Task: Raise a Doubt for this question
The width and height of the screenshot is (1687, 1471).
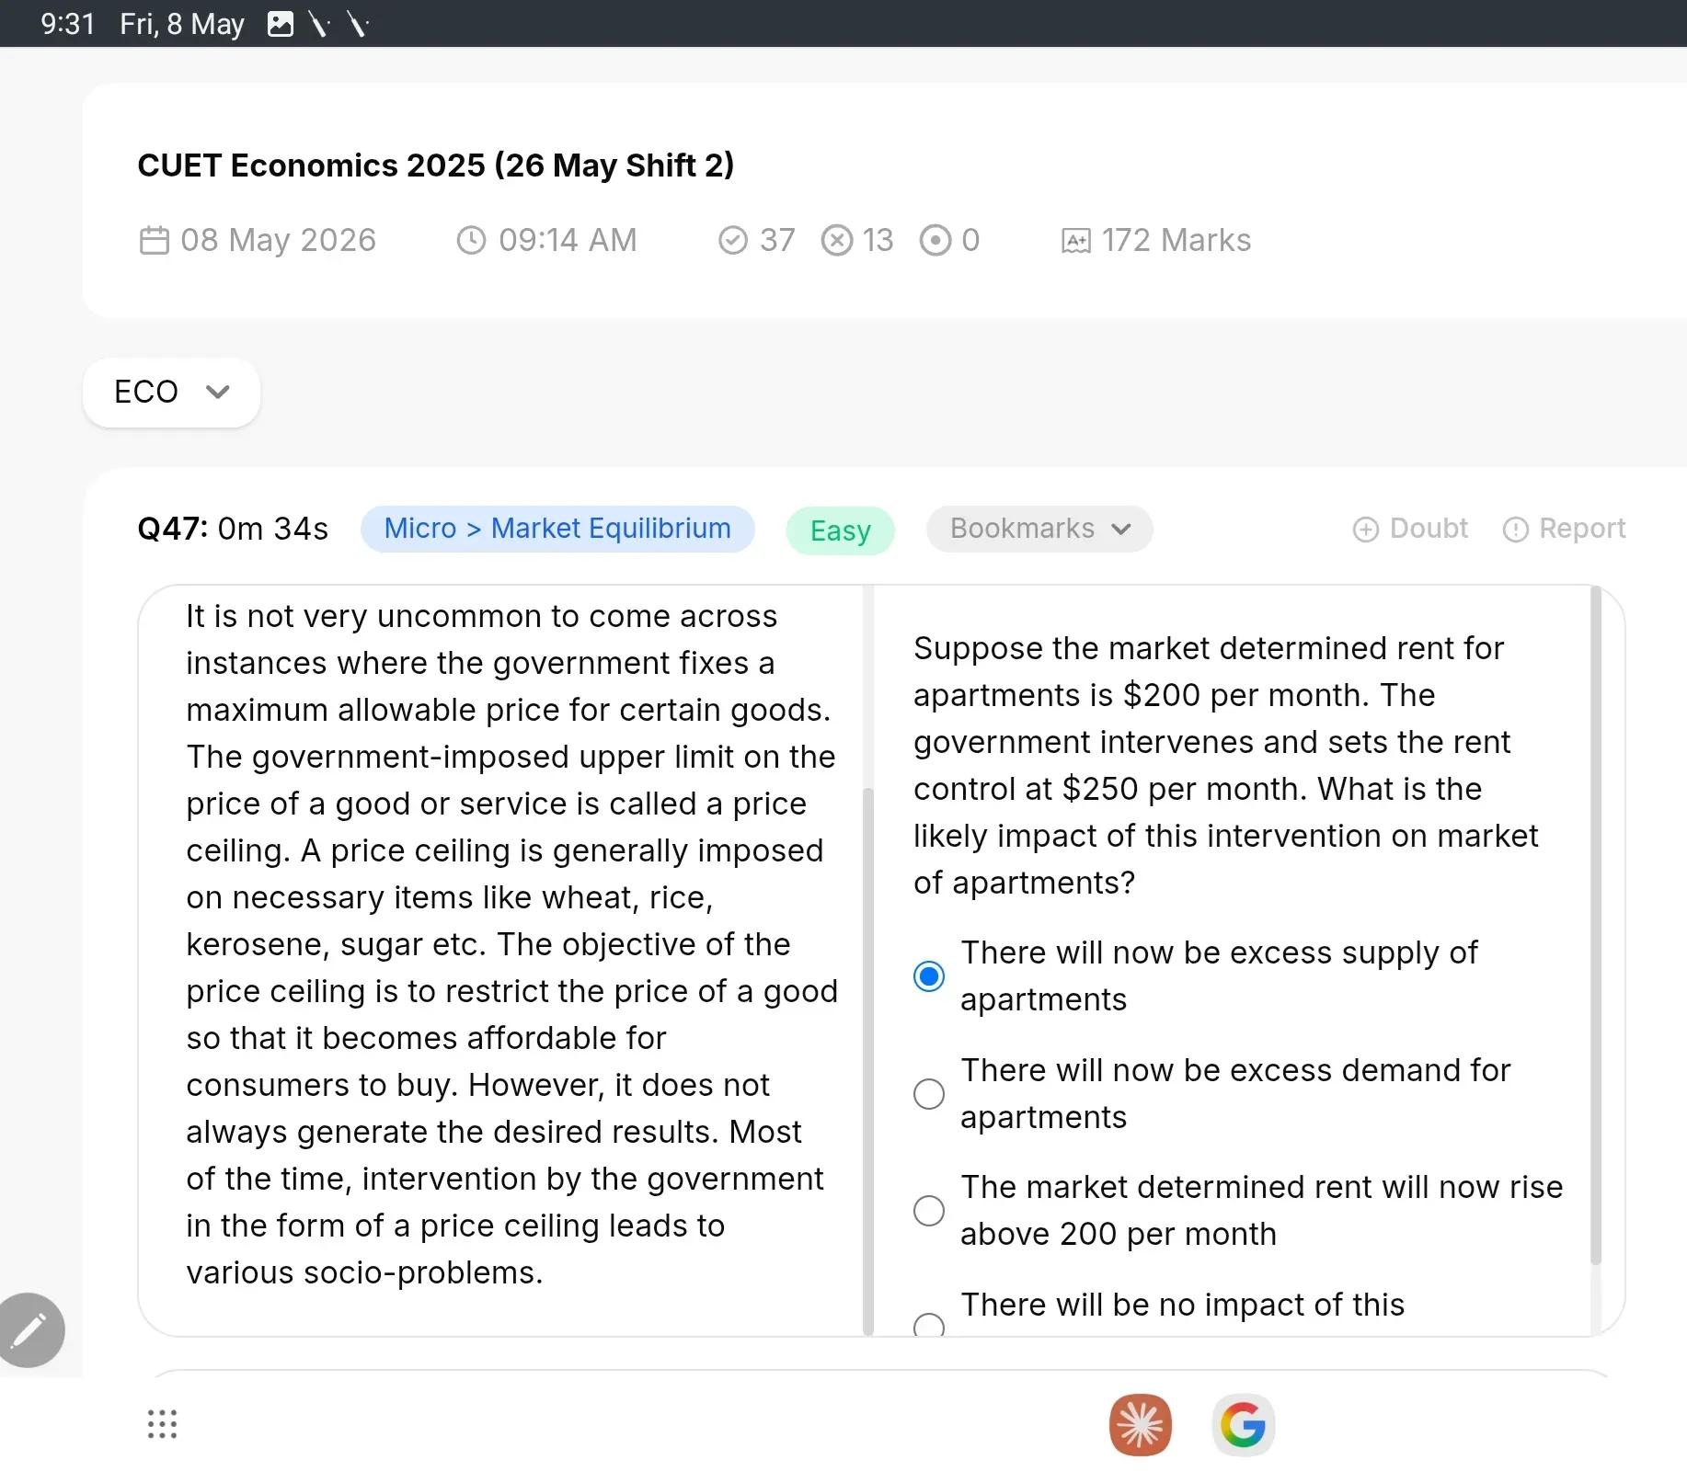Action: click(1410, 529)
